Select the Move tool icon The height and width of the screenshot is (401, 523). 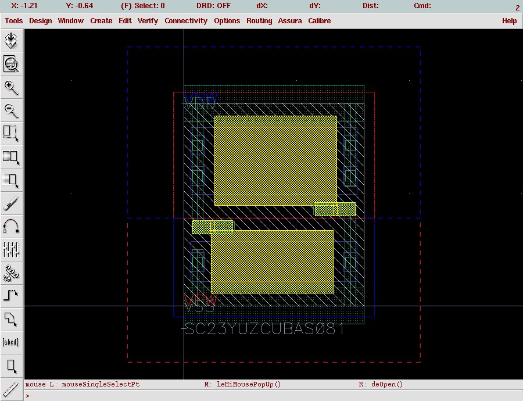tap(12, 180)
